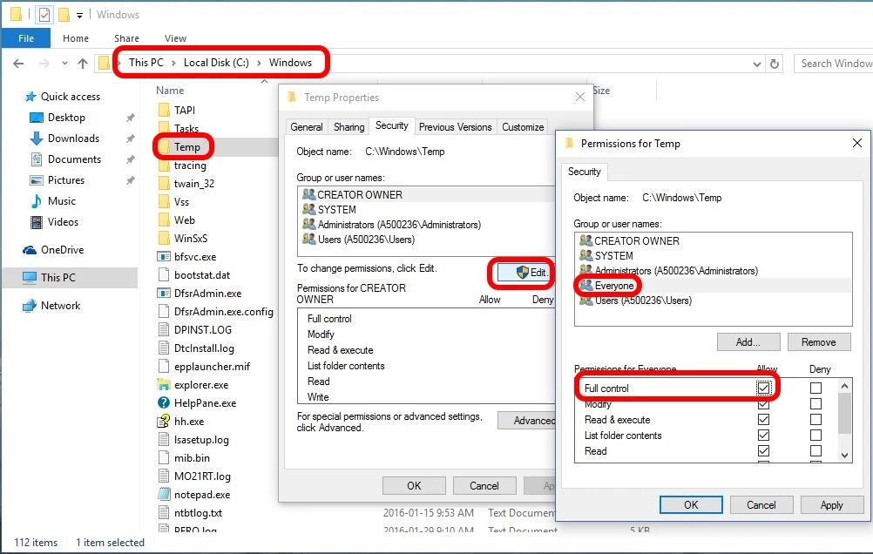
Task: Click the Desktop icon in the sidebar
Action: [37, 118]
